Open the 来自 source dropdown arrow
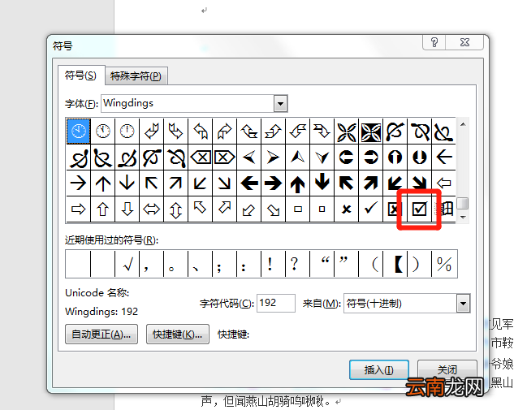The image size is (514, 410). pyautogui.click(x=463, y=303)
